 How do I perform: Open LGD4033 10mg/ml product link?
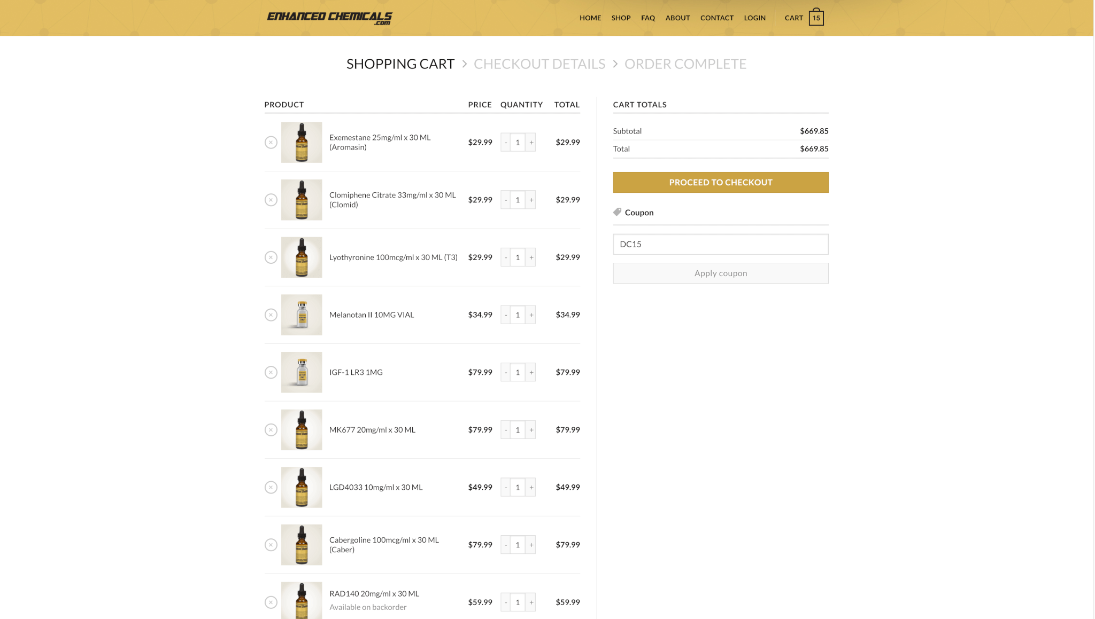pyautogui.click(x=376, y=487)
